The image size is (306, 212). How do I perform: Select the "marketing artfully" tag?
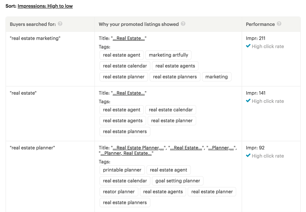(168, 55)
